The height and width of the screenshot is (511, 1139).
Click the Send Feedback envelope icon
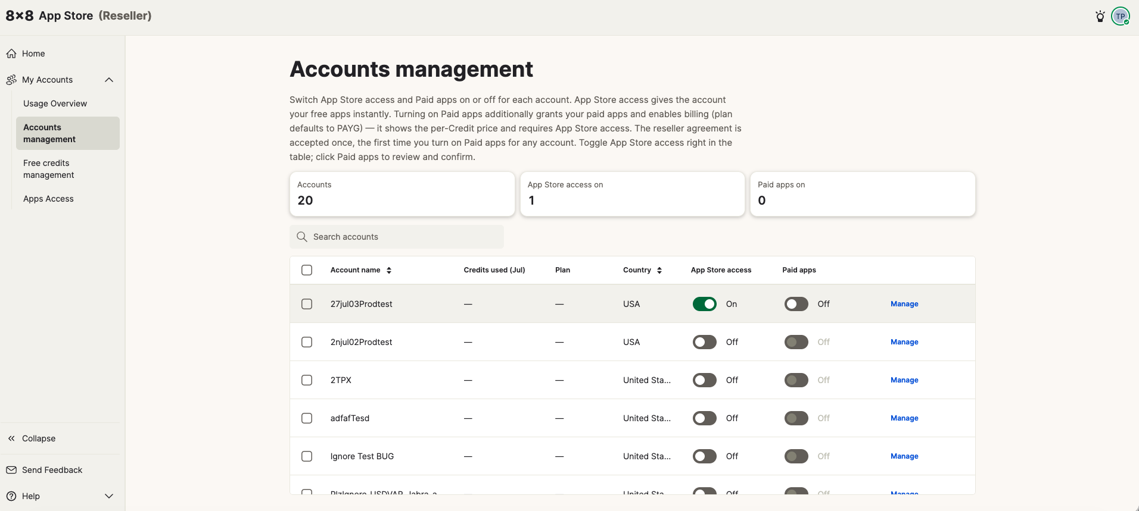click(x=11, y=470)
